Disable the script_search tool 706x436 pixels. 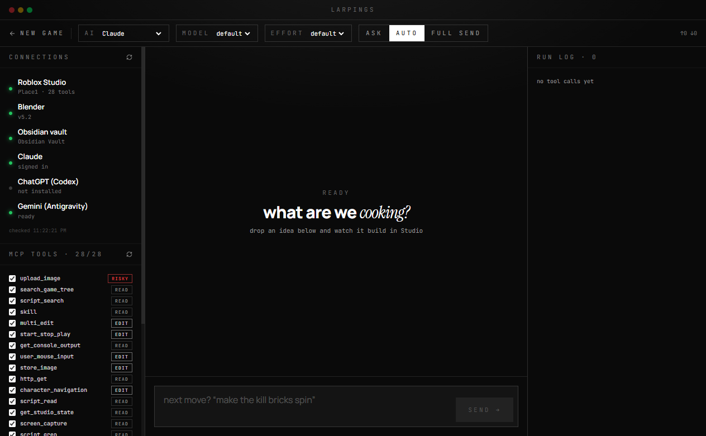(x=12, y=301)
